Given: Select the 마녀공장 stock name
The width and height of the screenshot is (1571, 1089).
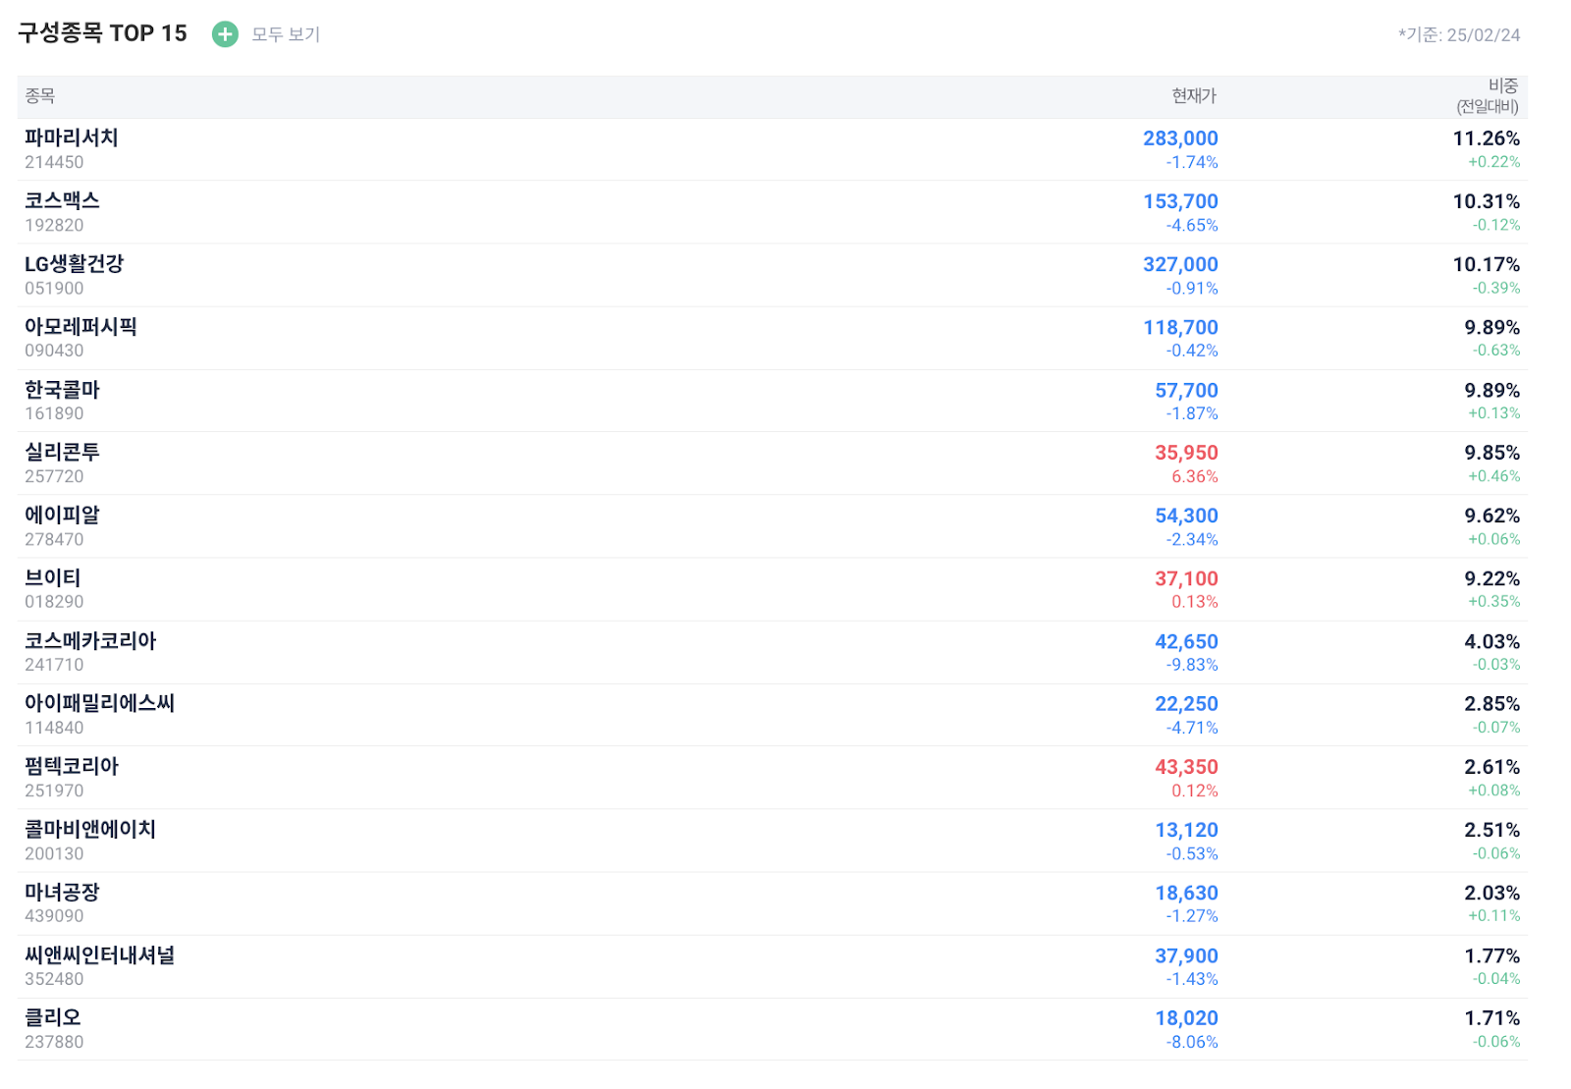Looking at the screenshot, I should pyautogui.click(x=62, y=893).
